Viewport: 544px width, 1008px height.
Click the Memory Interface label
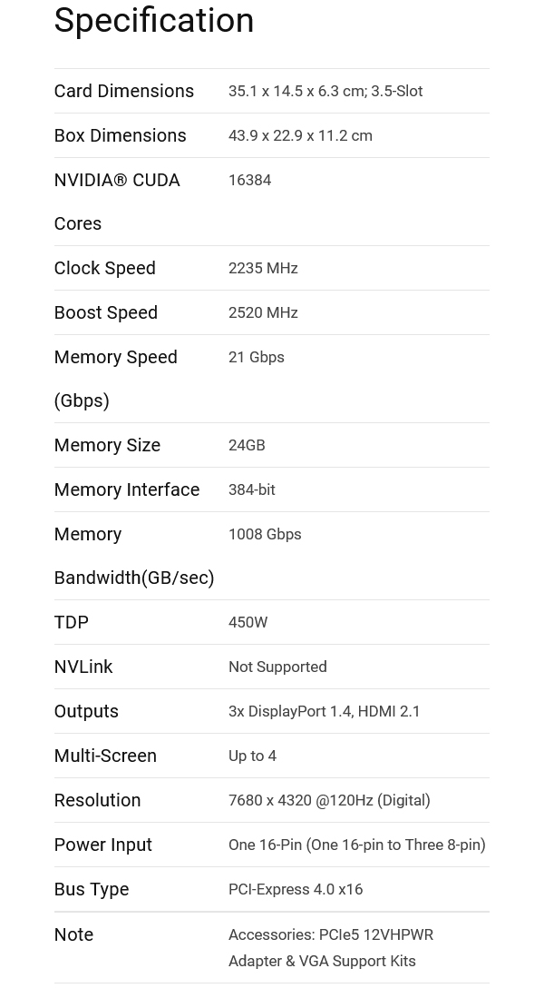coord(126,489)
